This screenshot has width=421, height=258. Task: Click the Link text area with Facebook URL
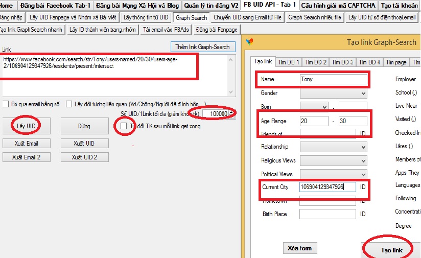click(114, 76)
